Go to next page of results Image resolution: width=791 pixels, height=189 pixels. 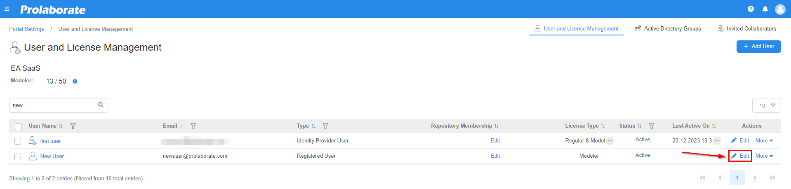pyautogui.click(x=755, y=178)
